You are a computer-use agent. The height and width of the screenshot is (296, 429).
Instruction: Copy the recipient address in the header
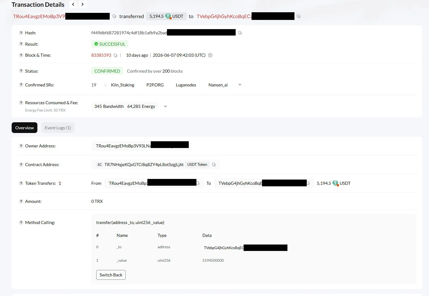tap(298, 16)
